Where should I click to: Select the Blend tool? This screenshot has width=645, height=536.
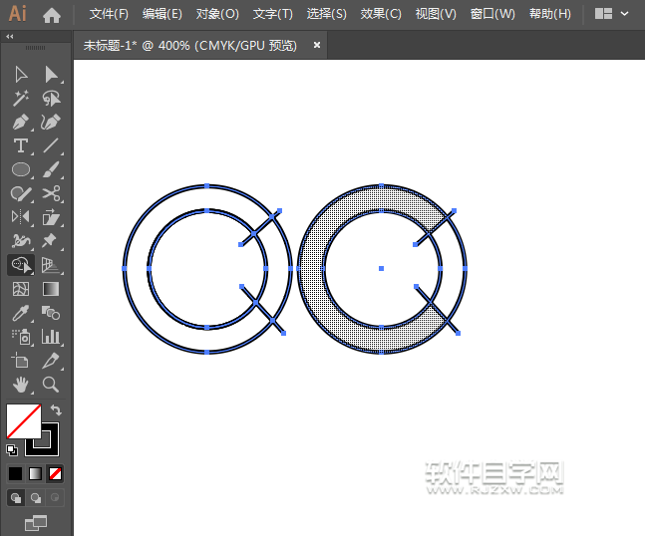[x=51, y=313]
